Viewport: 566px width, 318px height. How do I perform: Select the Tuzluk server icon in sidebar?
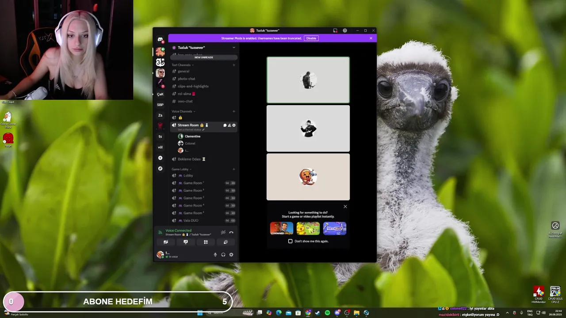coord(160,52)
